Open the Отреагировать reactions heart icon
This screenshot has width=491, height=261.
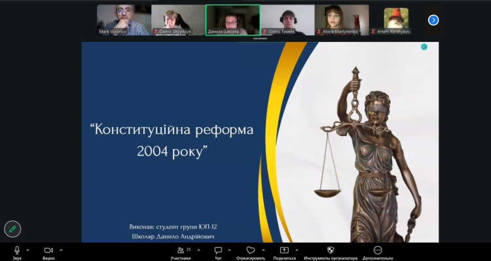251,250
